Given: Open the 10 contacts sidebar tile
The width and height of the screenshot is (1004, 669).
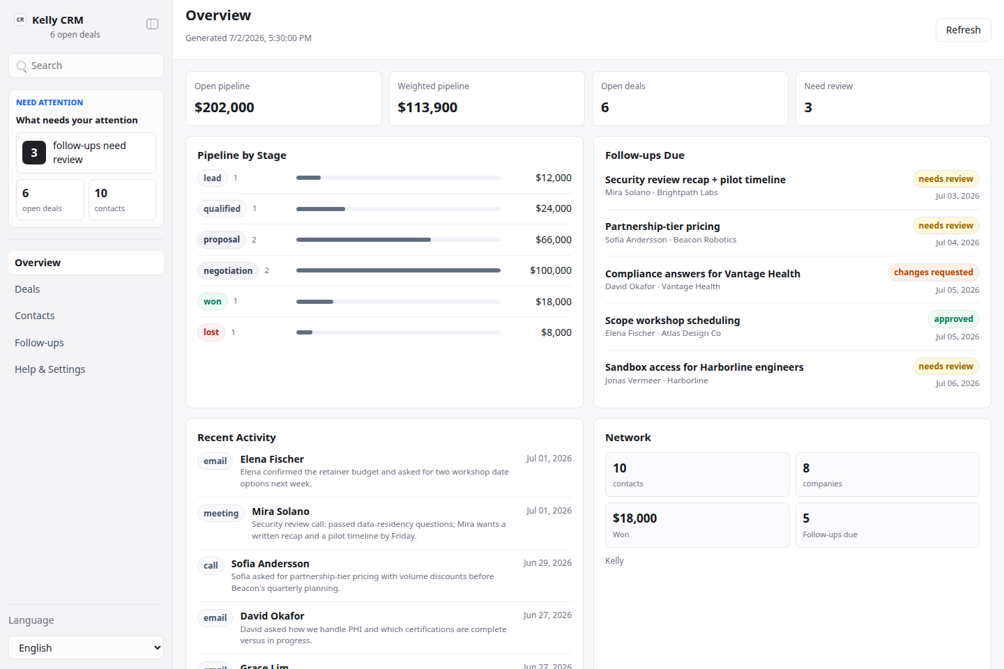Looking at the screenshot, I should pyautogui.click(x=122, y=199).
